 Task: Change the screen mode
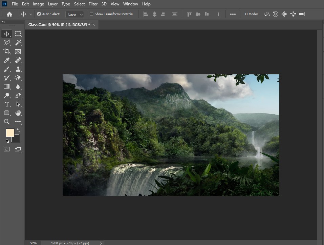click(18, 149)
